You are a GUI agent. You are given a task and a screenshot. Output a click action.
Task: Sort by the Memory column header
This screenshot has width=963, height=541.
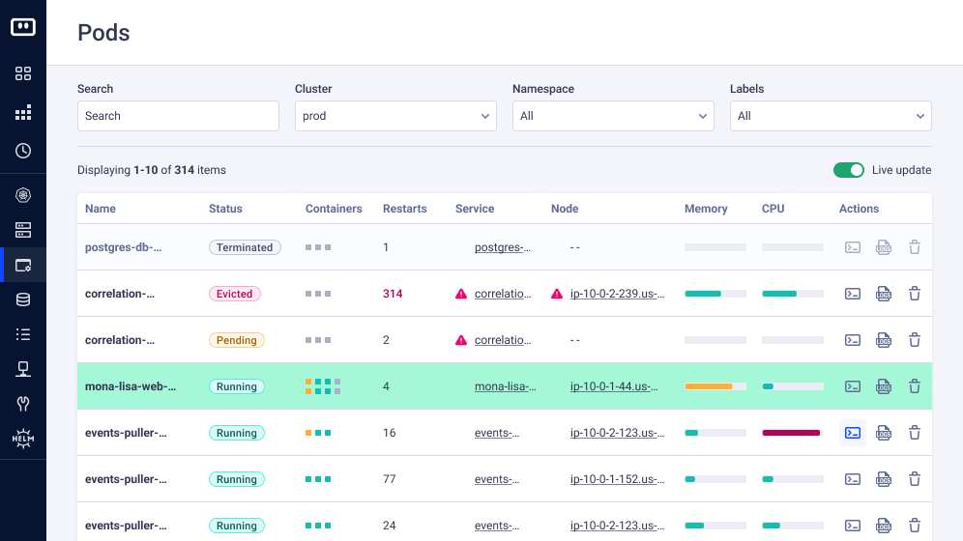point(706,209)
